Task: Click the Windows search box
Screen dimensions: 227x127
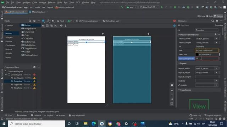Action: pyautogui.click(x=37, y=124)
